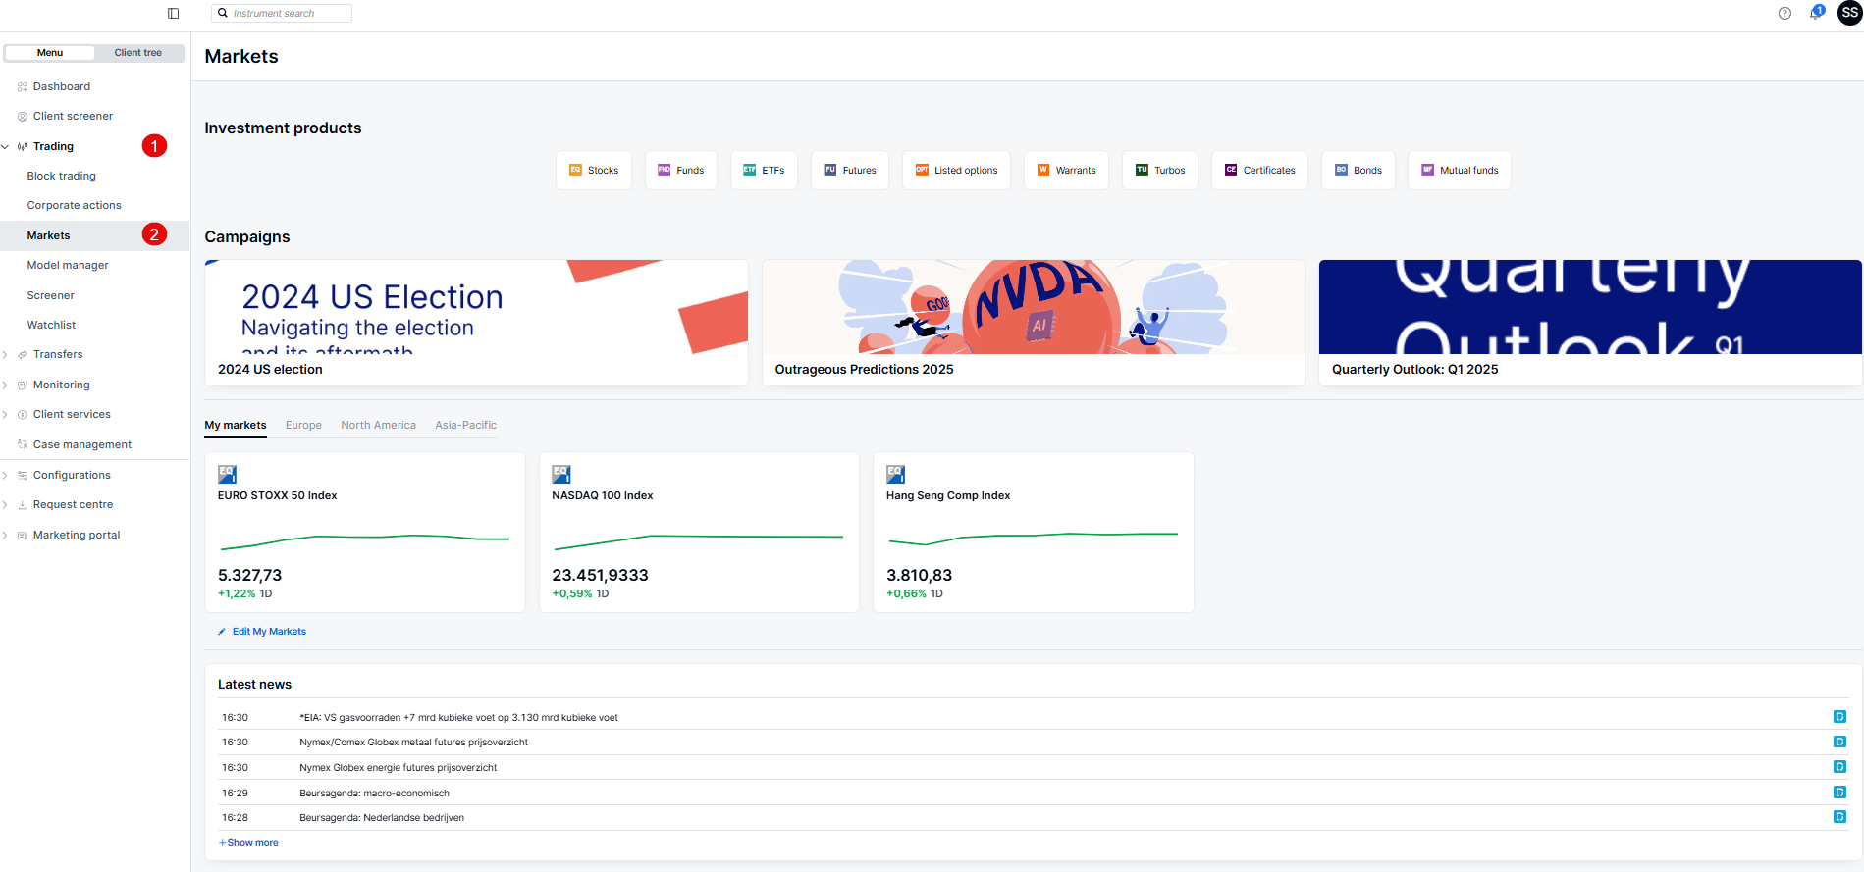The width and height of the screenshot is (1864, 872).
Task: Open document icon for 16:30 EIA news
Action: pos(1839,717)
